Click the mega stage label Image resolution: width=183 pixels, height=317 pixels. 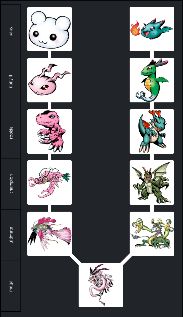point(11,286)
